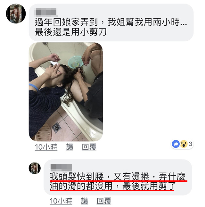Click the blurred name on the reply
Image resolution: width=205 pixels, height=207 pixels.
61,167
